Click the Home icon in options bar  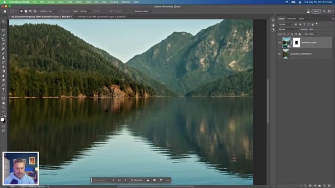tap(5, 11)
